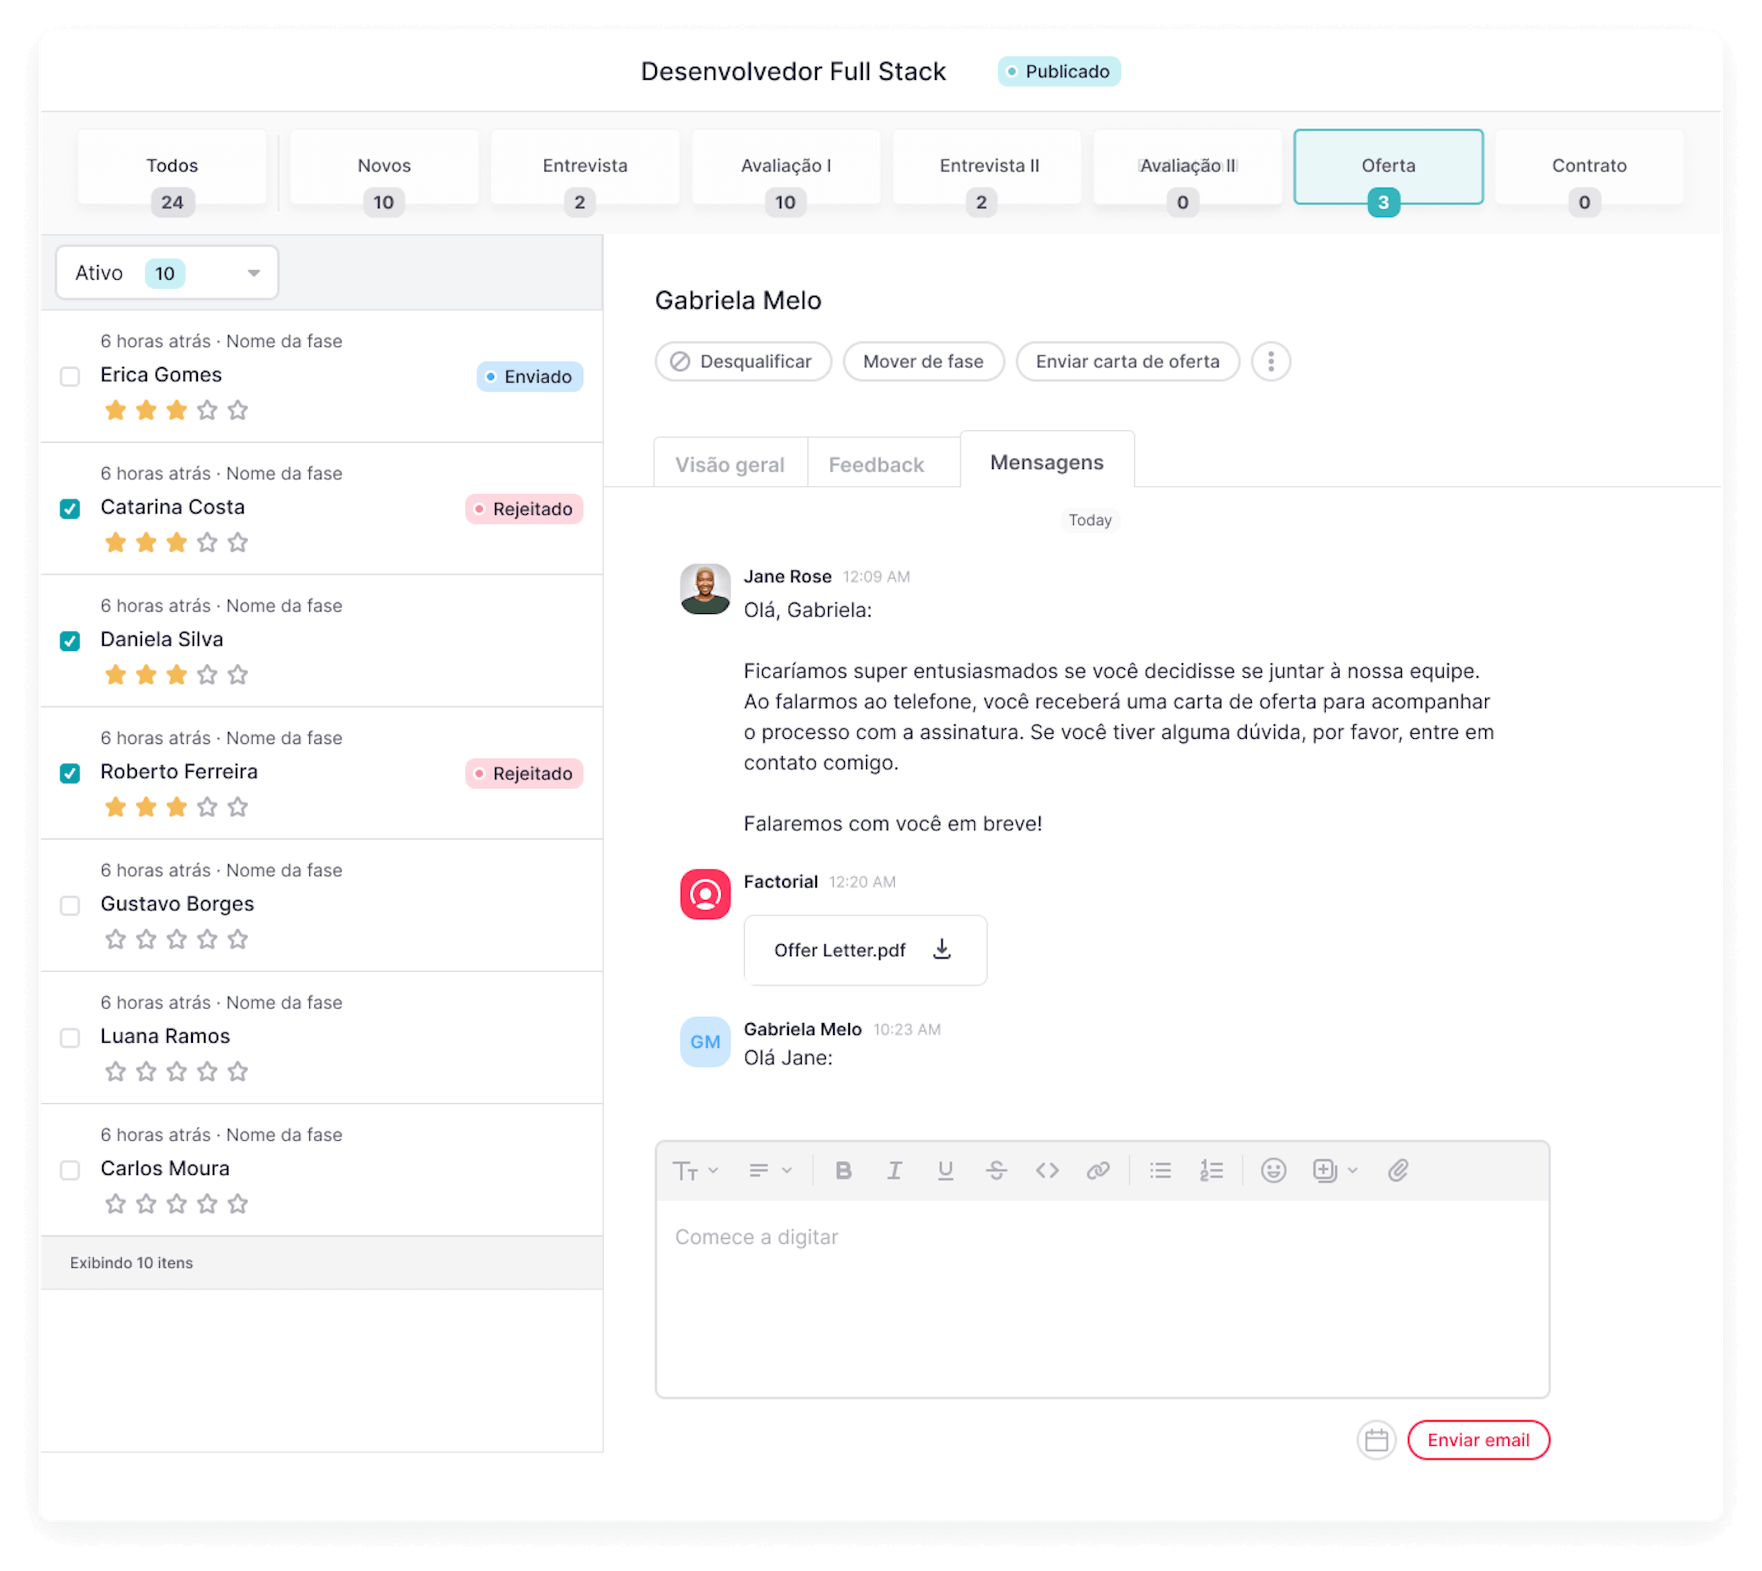Screen dimensions: 1762x1571
Task: Insert a link using the chain icon
Action: pyautogui.click(x=1098, y=1171)
